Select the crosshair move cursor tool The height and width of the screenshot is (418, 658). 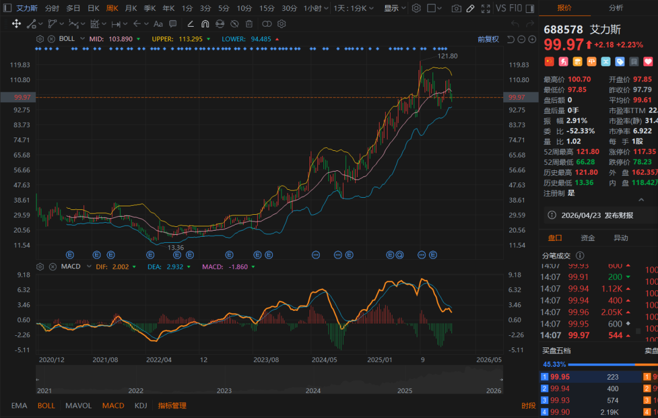(x=16, y=24)
